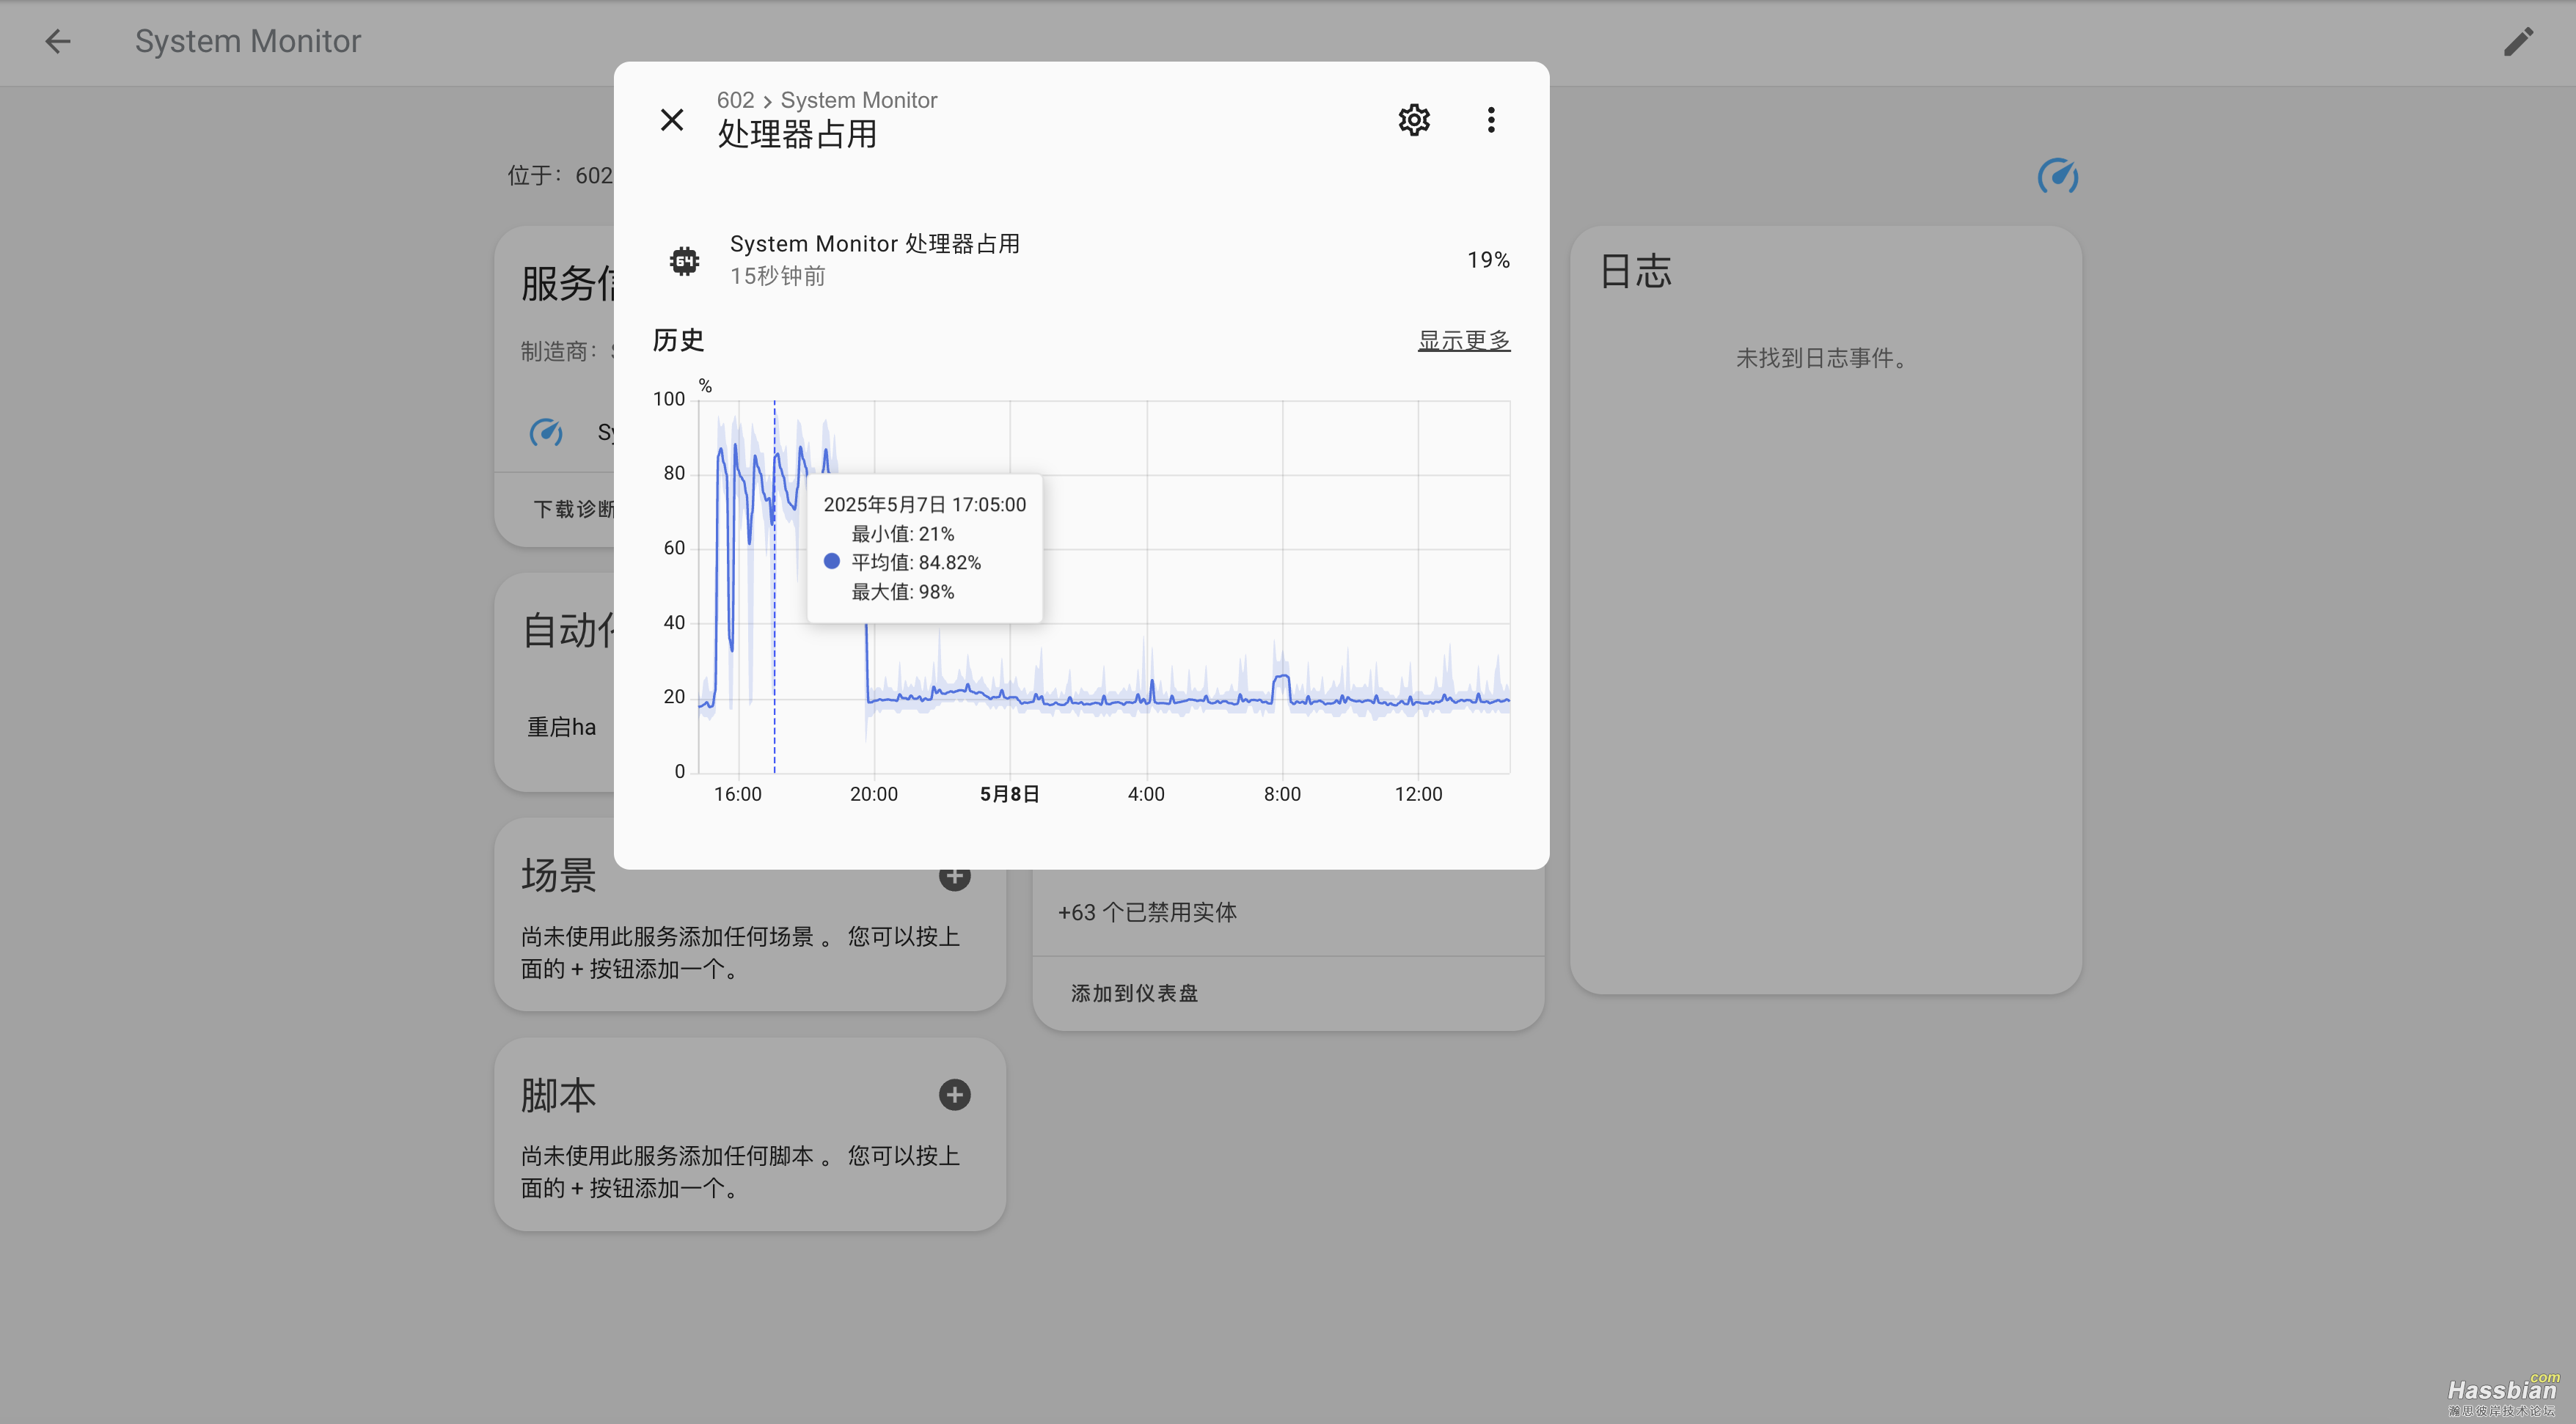Click 显示更多 history link
2576x1424 pixels.
click(1464, 340)
